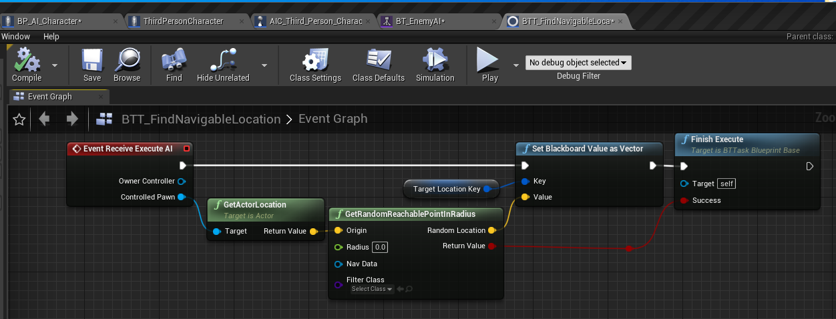Click the favorite star icon in the graph

pos(19,119)
